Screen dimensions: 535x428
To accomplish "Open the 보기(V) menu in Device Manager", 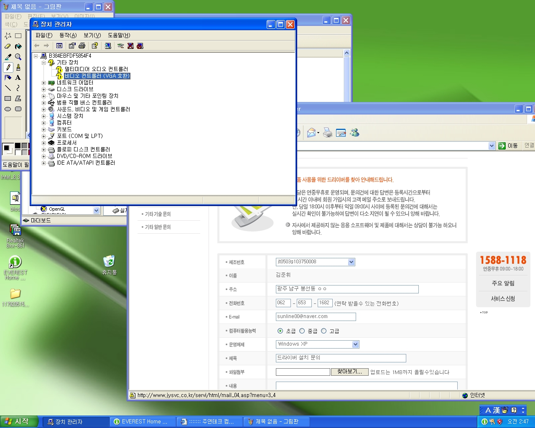I will pyautogui.click(x=92, y=35).
